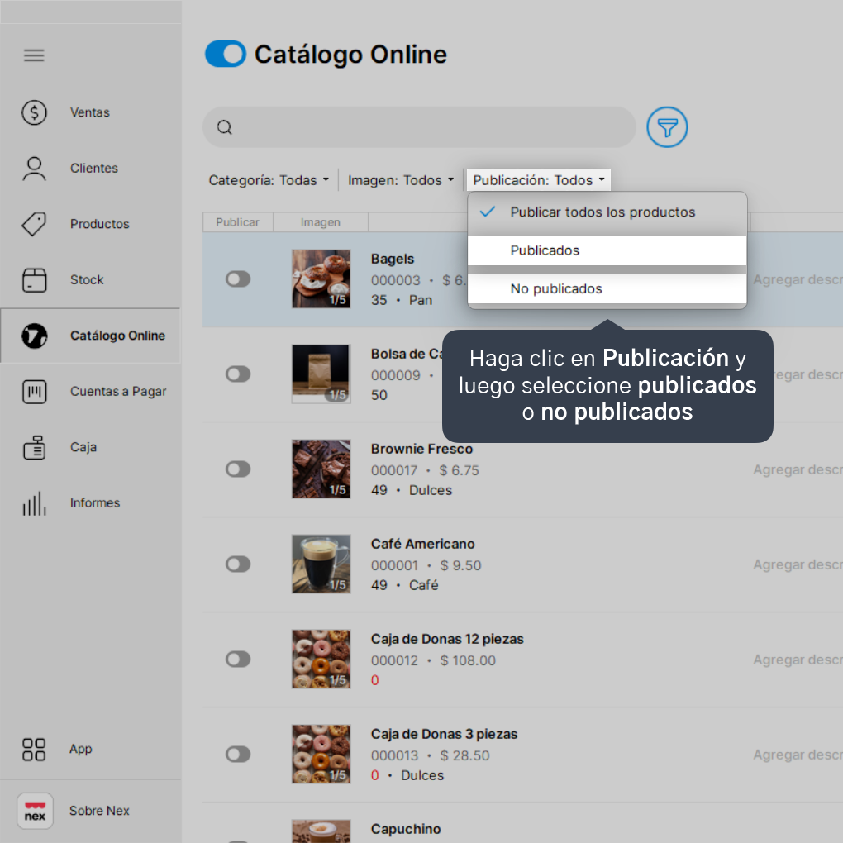The image size is (843, 843).
Task: Open the Café Americano thumbnail
Action: point(321,564)
